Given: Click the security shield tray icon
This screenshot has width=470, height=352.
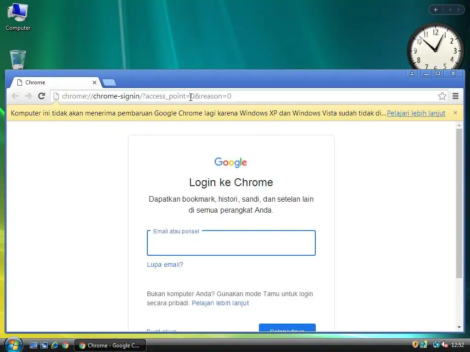Looking at the screenshot, I should (415, 345).
